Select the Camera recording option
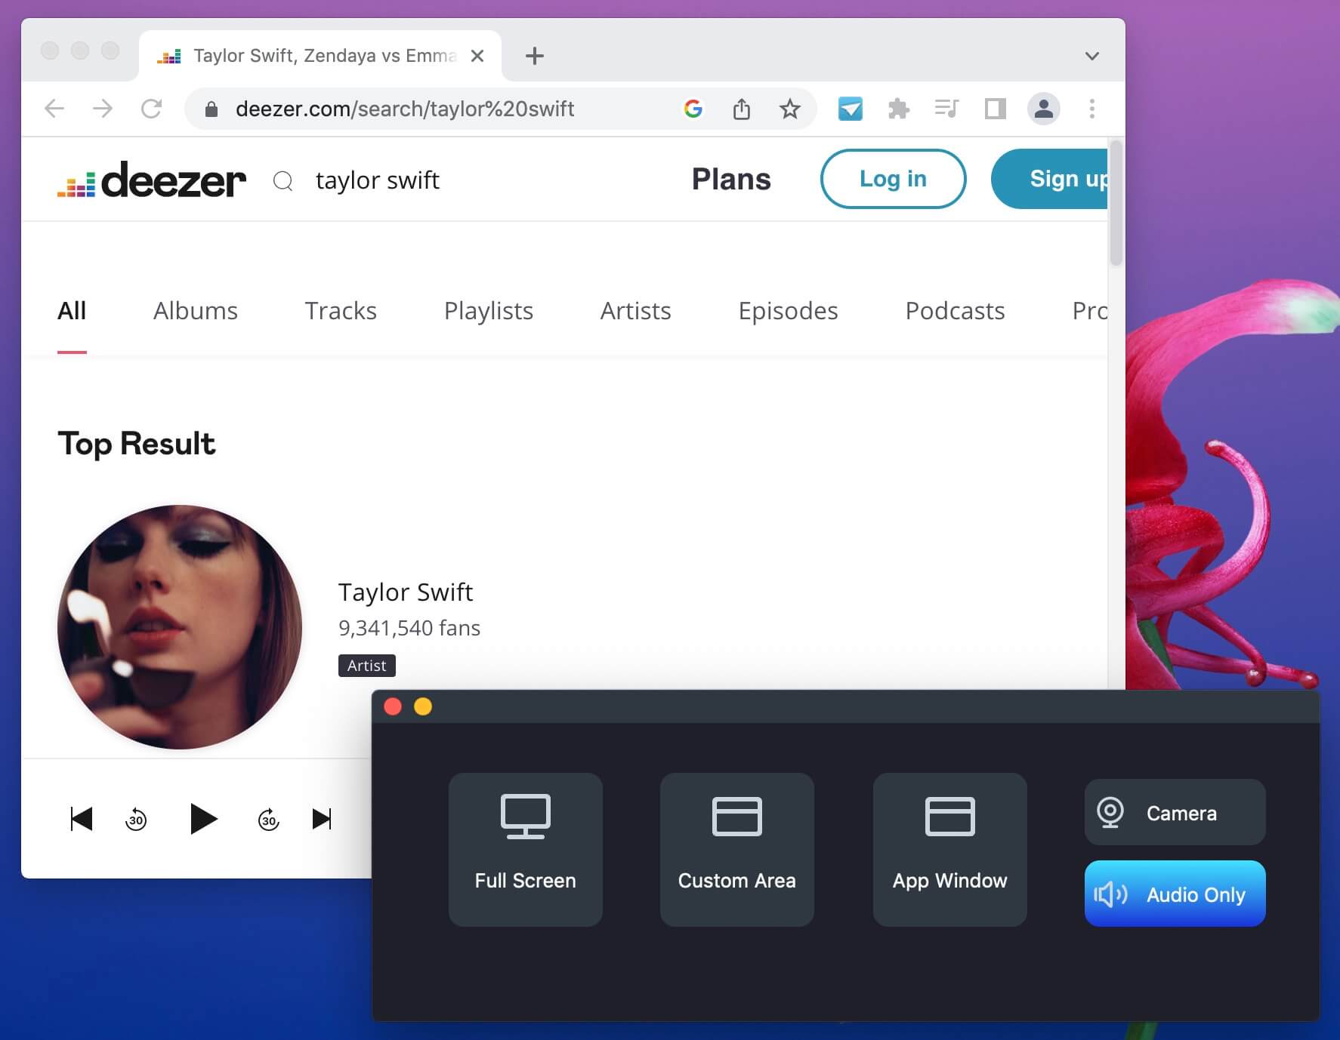 [1175, 812]
